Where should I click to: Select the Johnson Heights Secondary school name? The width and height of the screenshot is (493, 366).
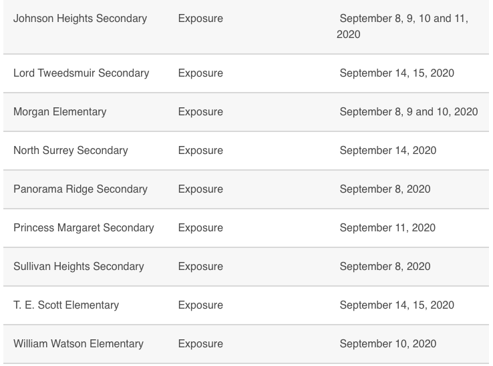tap(80, 19)
